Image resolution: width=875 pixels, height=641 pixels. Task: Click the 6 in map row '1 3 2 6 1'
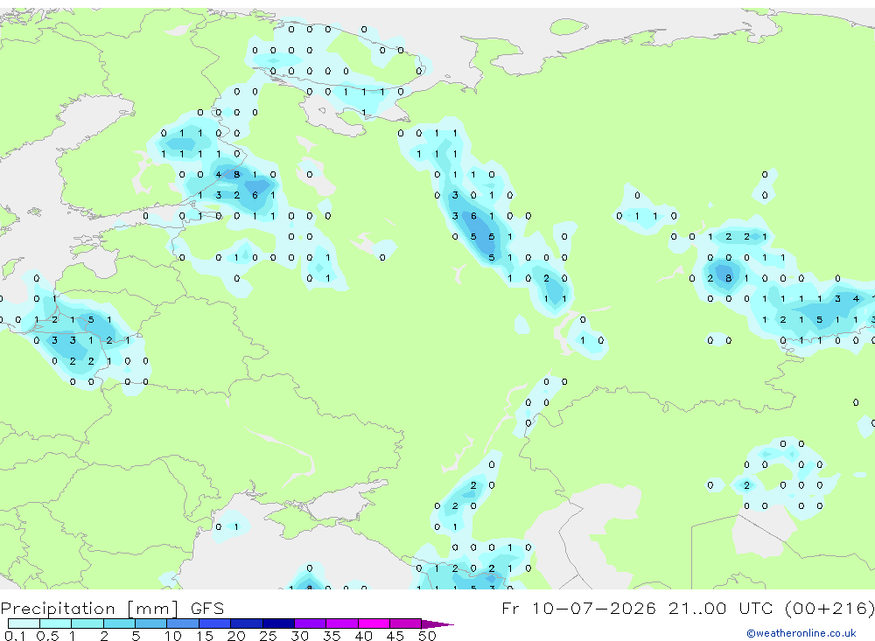pyautogui.click(x=255, y=195)
